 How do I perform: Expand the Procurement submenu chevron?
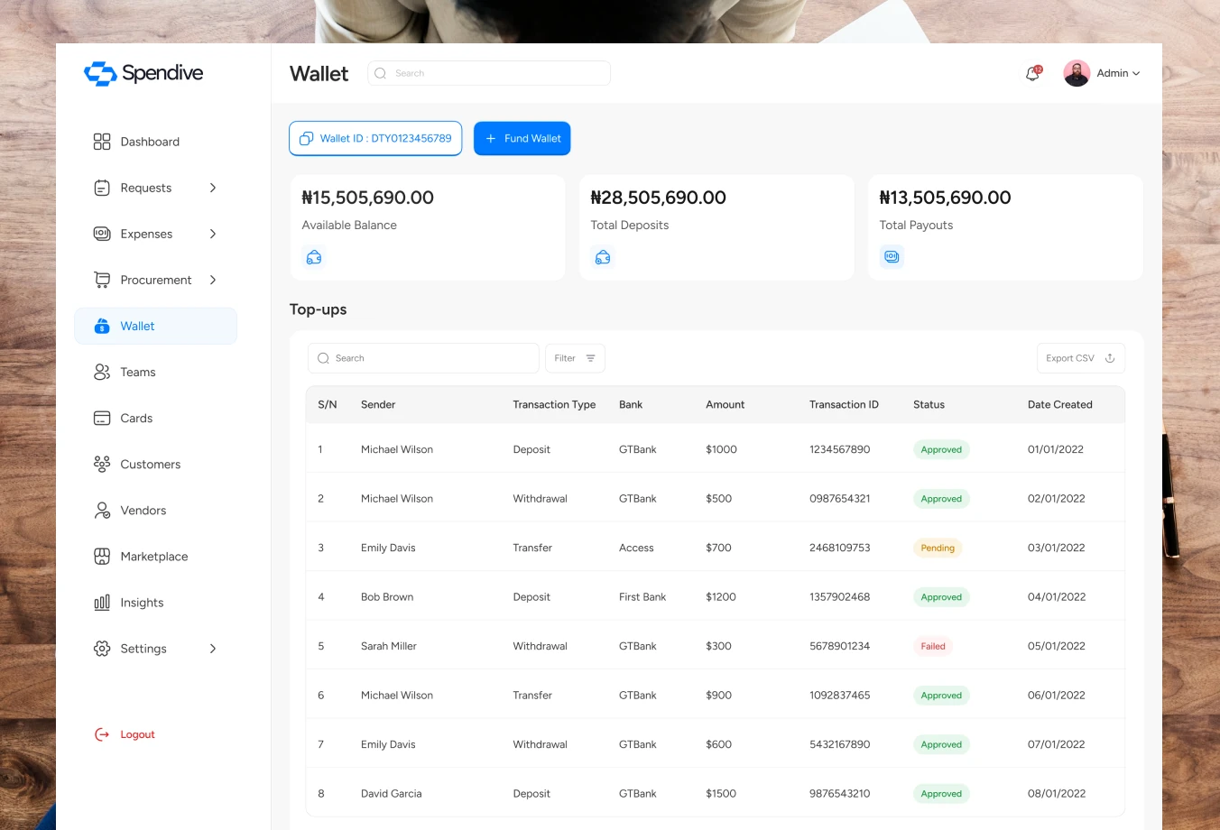[x=213, y=280]
